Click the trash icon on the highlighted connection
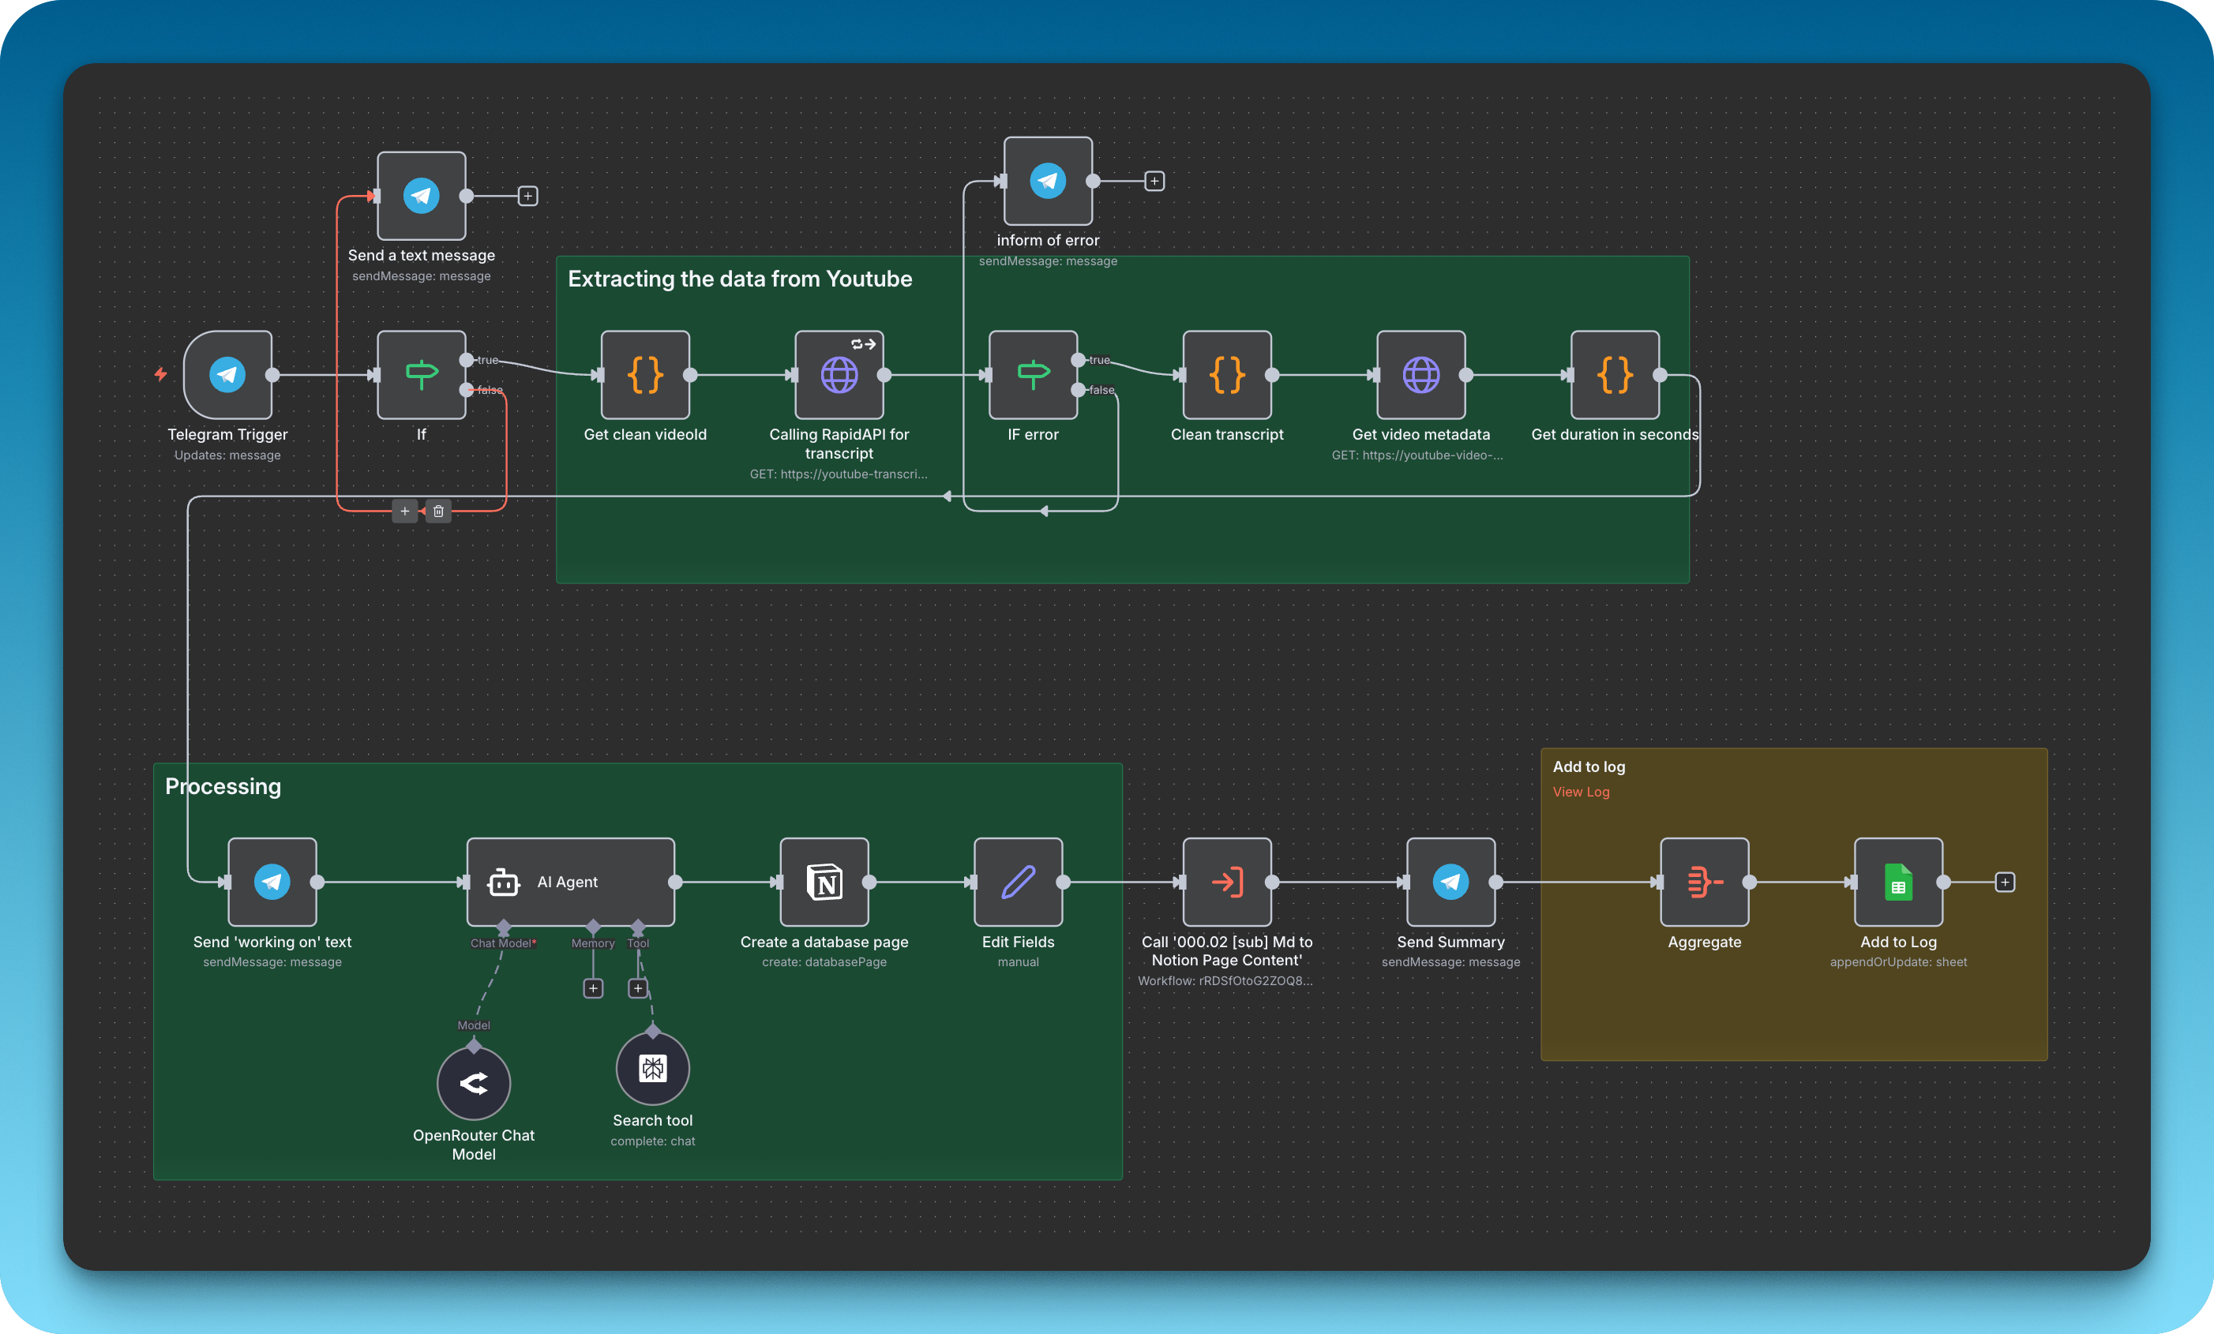This screenshot has height=1334, width=2214. click(438, 510)
